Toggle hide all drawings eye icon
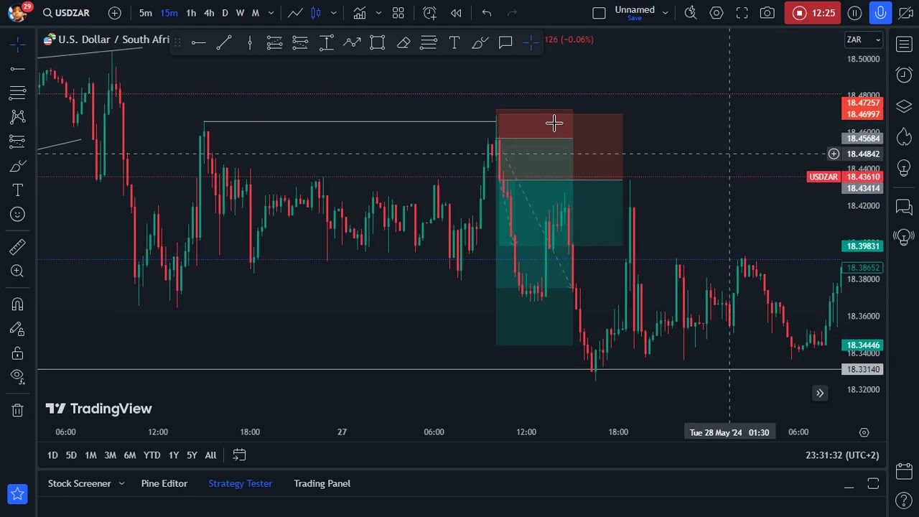Image resolution: width=919 pixels, height=517 pixels. point(18,376)
